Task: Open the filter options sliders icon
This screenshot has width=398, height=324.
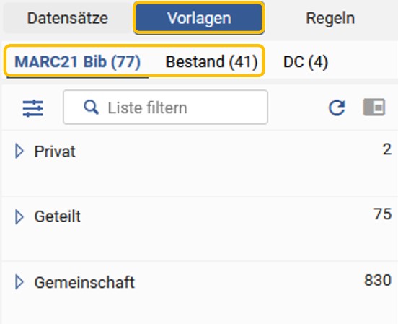Action: click(33, 108)
